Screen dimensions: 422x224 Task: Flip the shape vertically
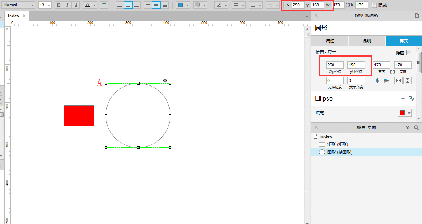pyautogui.click(x=386, y=80)
